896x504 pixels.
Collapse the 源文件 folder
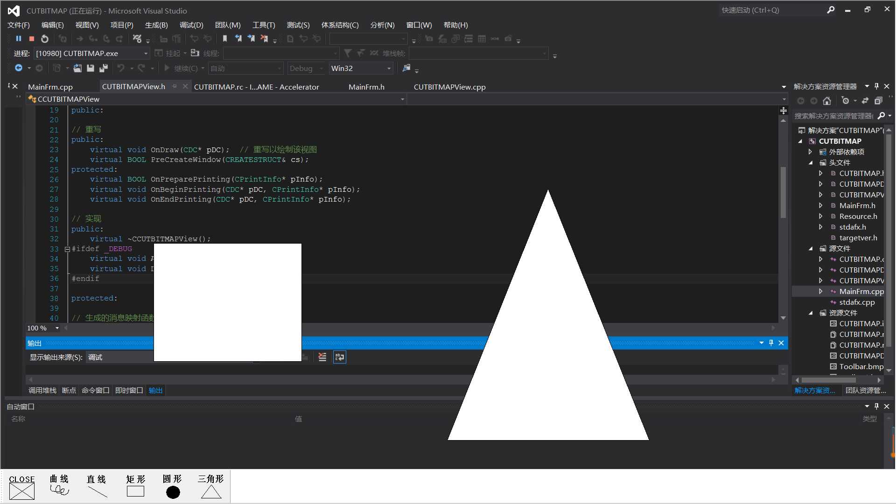point(811,248)
